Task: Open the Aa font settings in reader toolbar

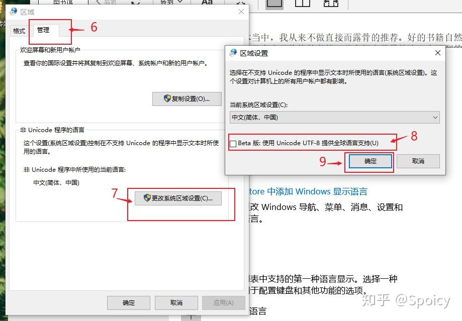Action: pos(207,3)
